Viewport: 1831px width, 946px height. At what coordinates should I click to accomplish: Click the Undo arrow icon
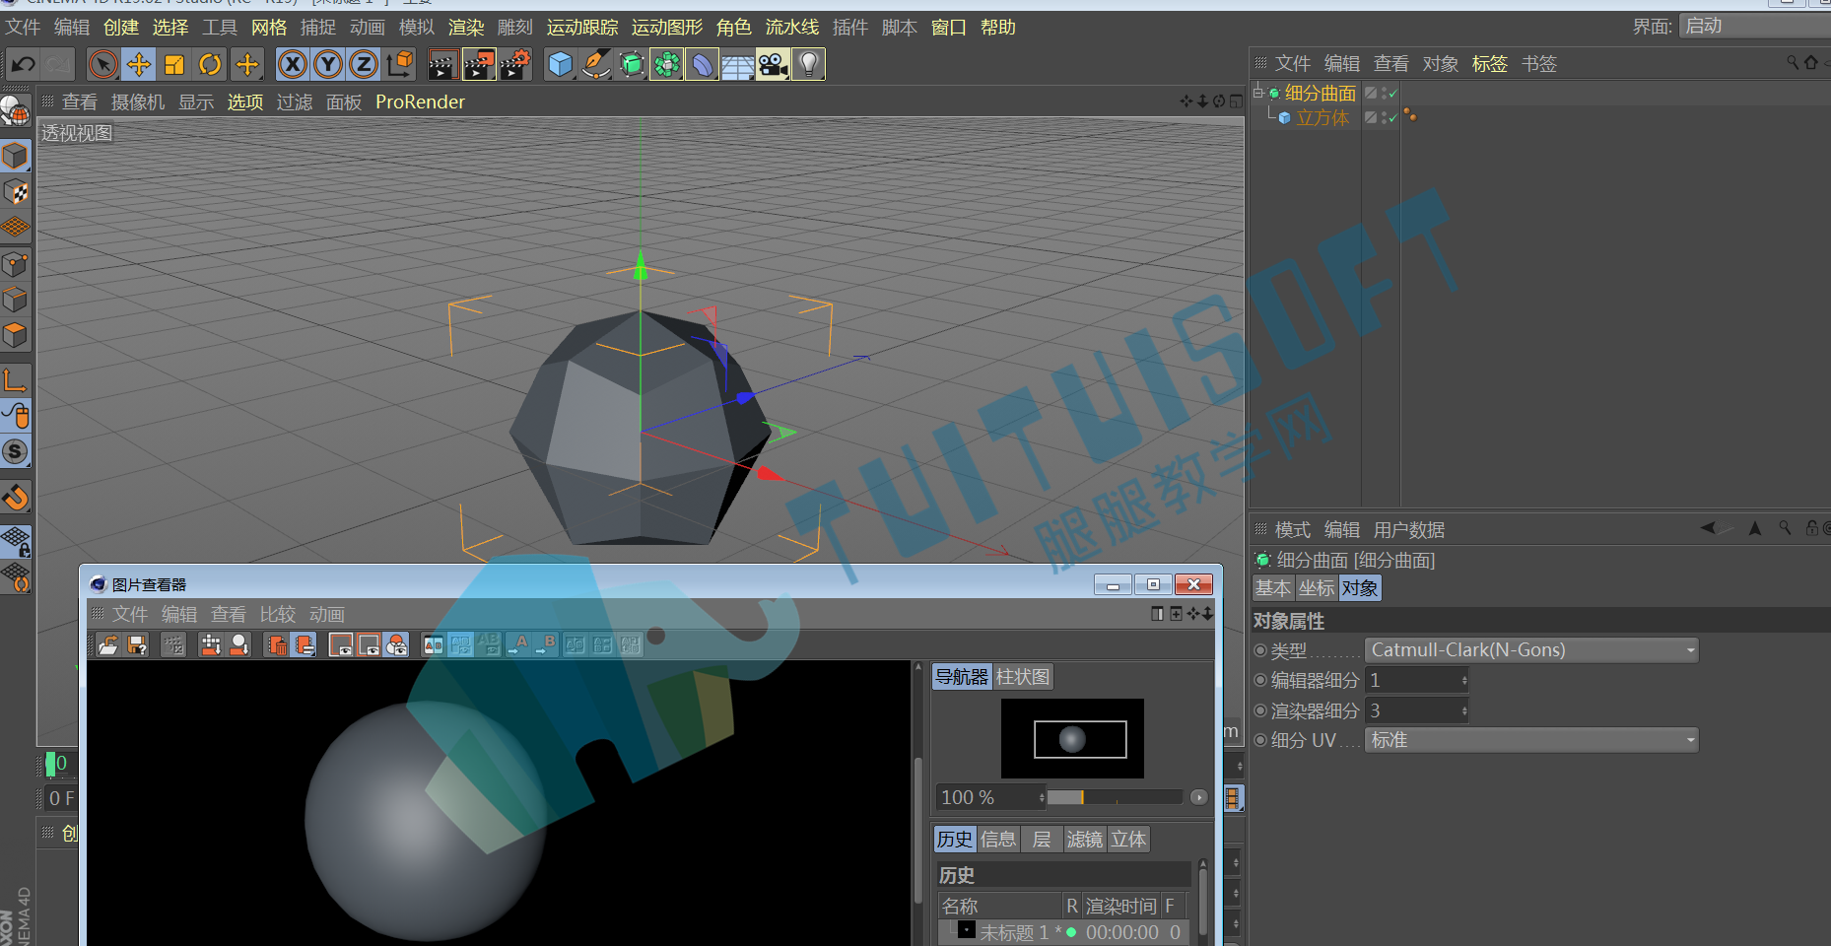click(24, 65)
